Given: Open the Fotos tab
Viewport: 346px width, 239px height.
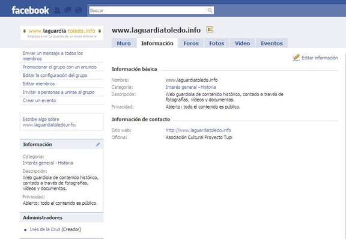Looking at the screenshot, I should point(216,43).
